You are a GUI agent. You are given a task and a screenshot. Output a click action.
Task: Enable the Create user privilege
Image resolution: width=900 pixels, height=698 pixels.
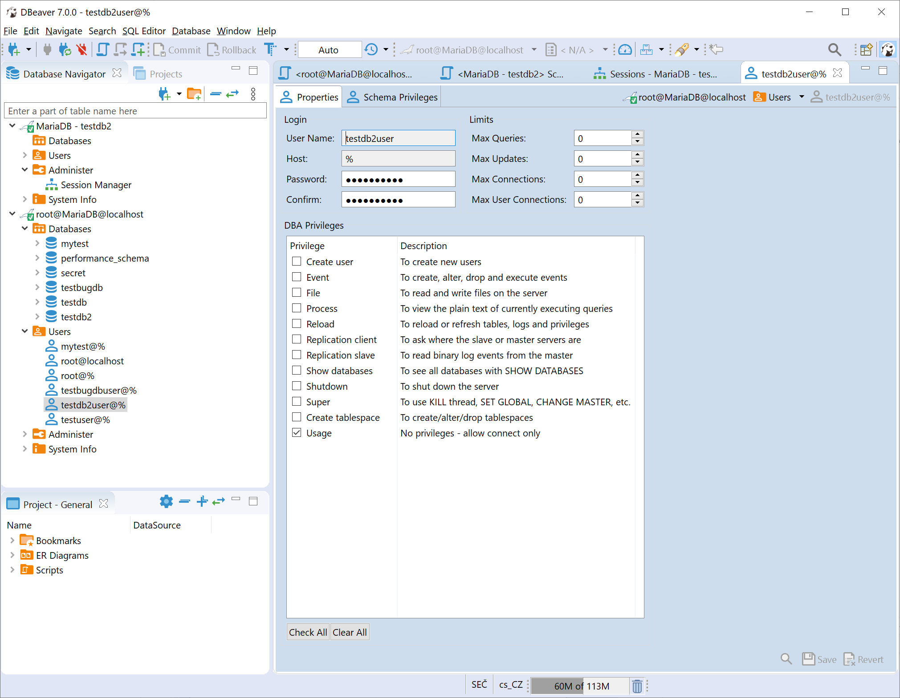297,262
